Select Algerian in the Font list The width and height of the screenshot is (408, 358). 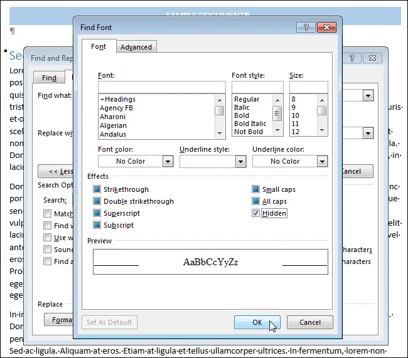[113, 125]
